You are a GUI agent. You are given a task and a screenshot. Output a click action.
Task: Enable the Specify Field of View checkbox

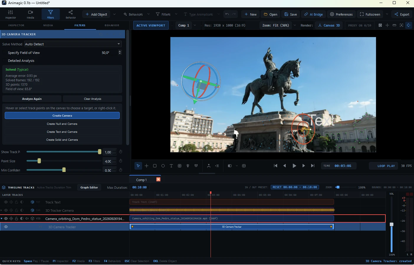click(4, 53)
